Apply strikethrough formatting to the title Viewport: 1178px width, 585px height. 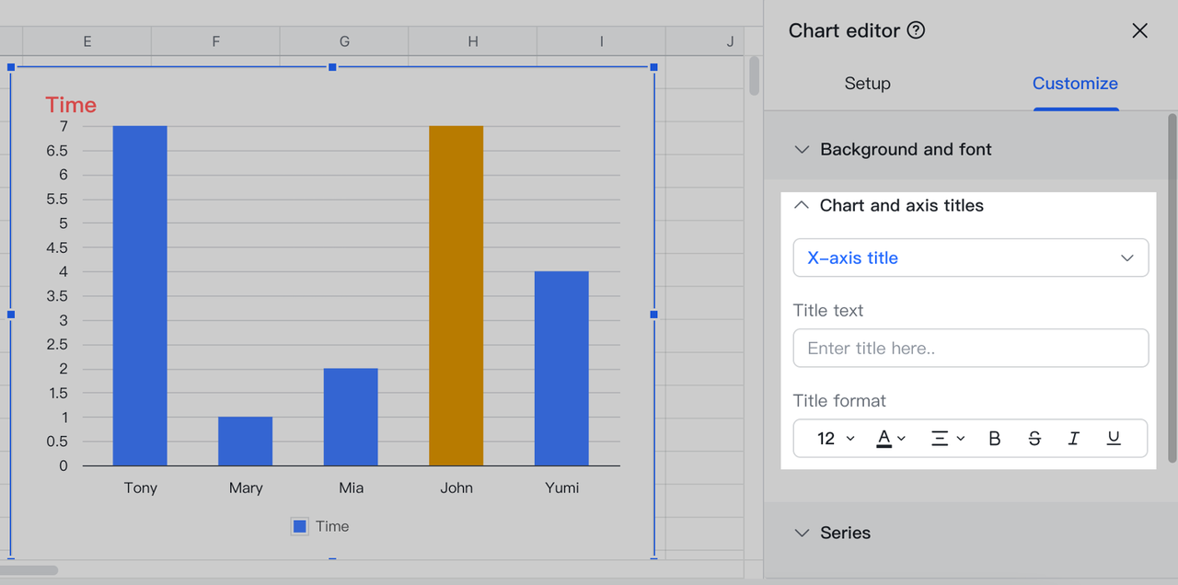(x=1034, y=438)
